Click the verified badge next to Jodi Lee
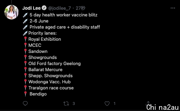 tap(44, 8)
